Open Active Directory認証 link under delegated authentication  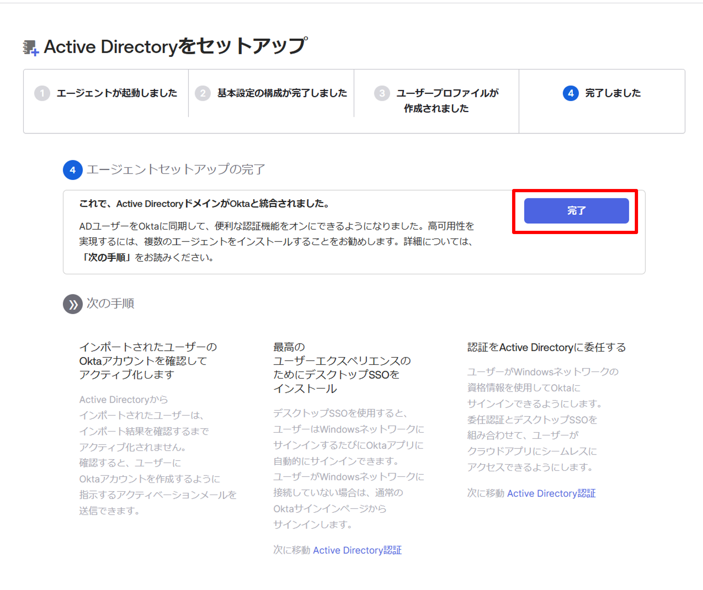click(x=551, y=493)
